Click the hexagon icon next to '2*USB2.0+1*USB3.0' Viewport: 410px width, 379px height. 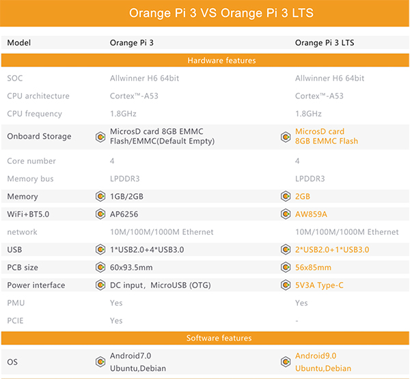point(286,250)
